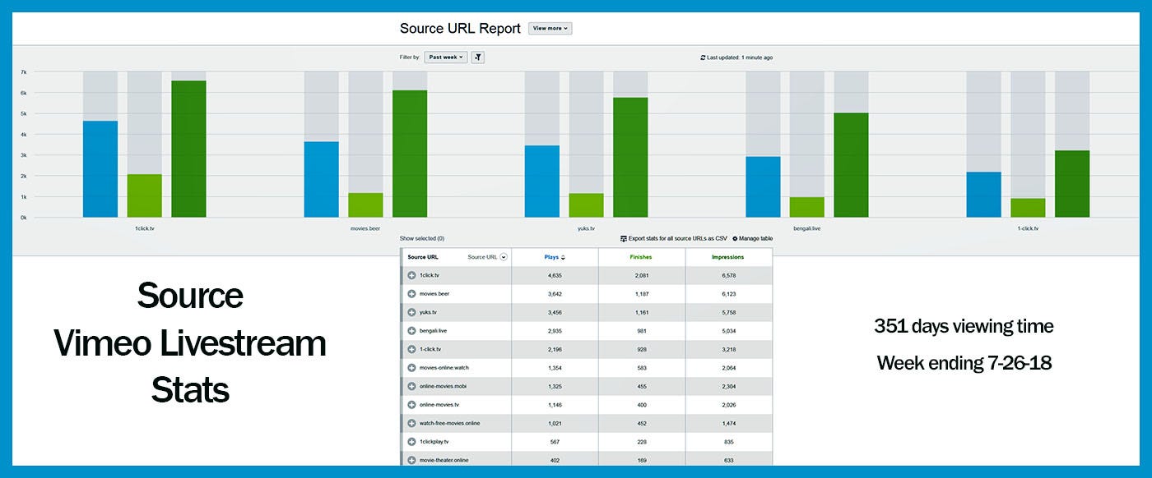Click the bengali.live chart axis label
The image size is (1152, 478).
[807, 228]
